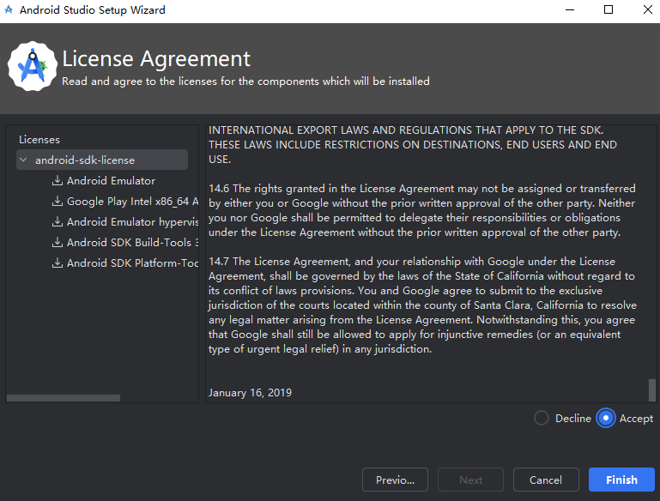The image size is (660, 501).
Task: Click download icon beside Android Emulator
Action: click(x=58, y=180)
